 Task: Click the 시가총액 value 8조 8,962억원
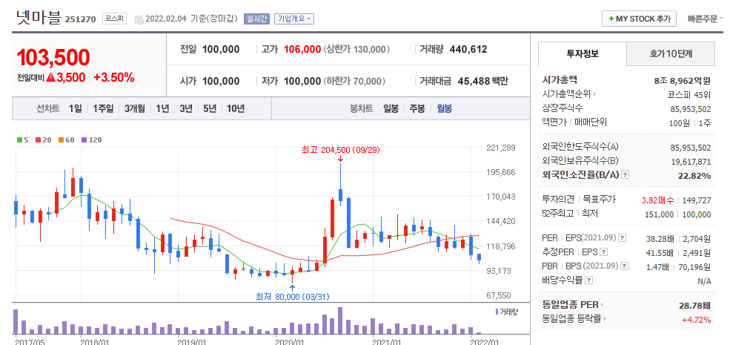click(x=682, y=81)
